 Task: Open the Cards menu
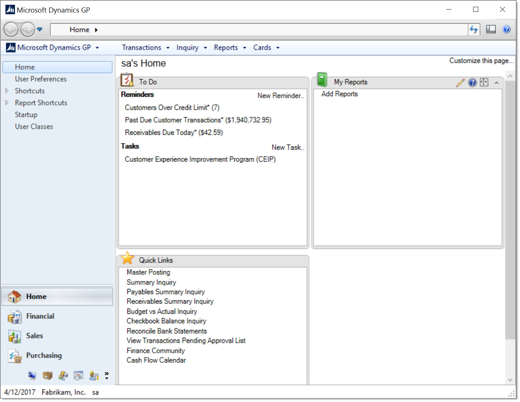click(266, 48)
